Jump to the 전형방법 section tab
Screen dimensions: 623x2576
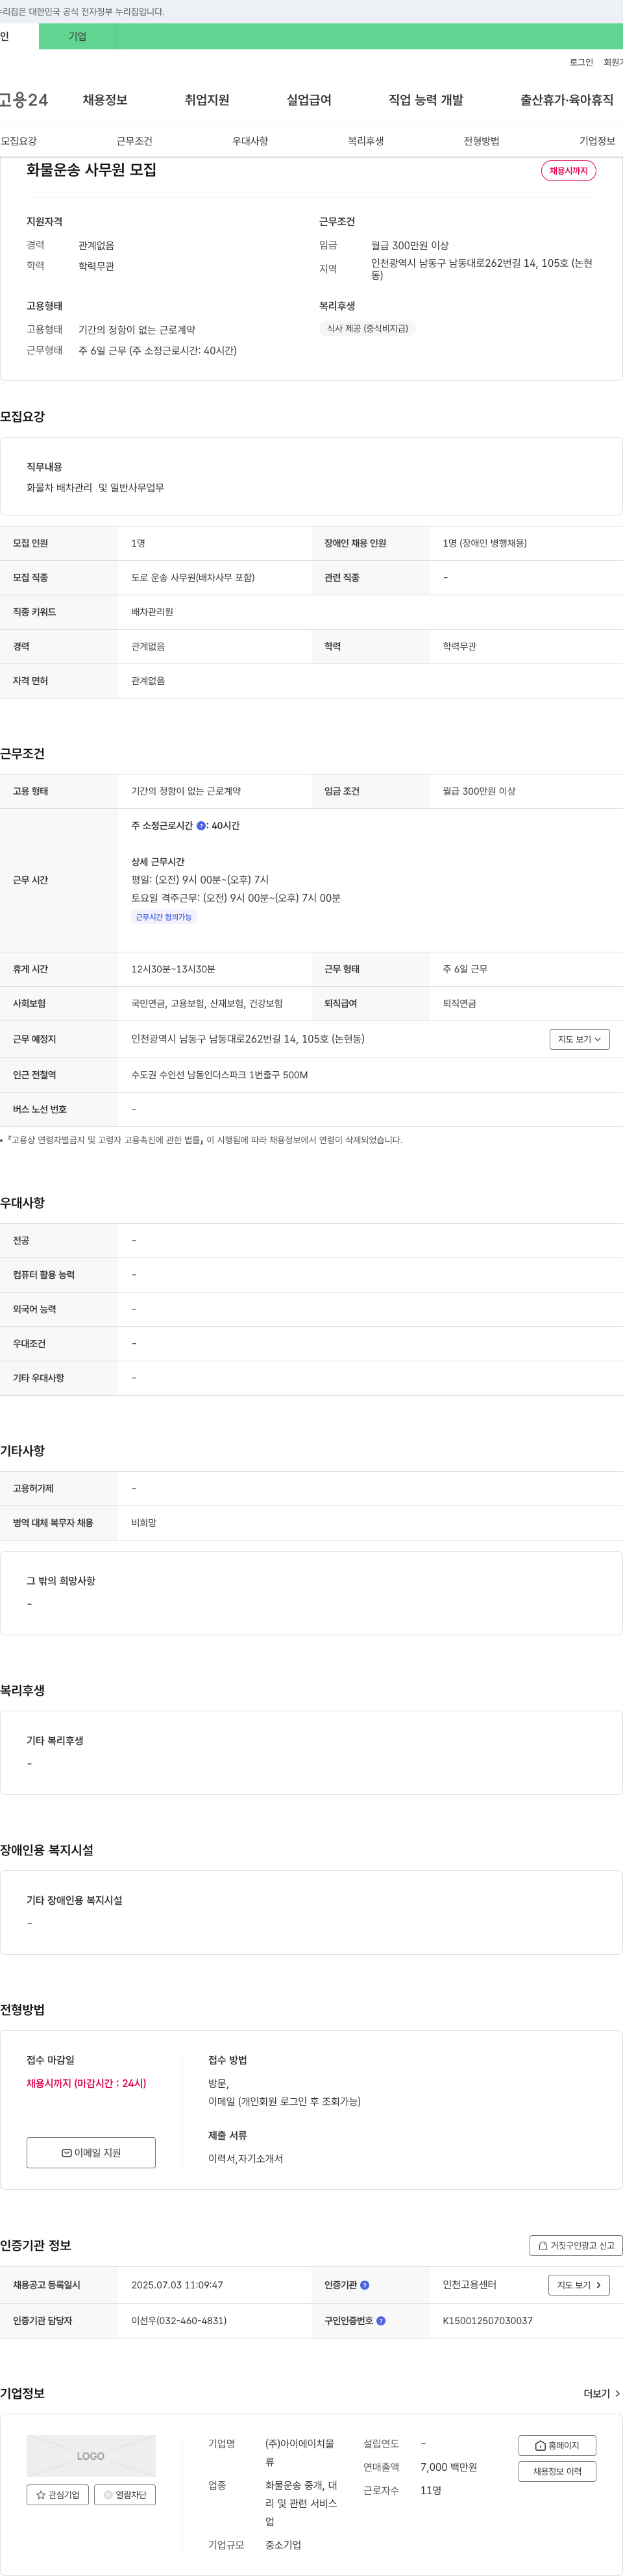click(x=481, y=141)
